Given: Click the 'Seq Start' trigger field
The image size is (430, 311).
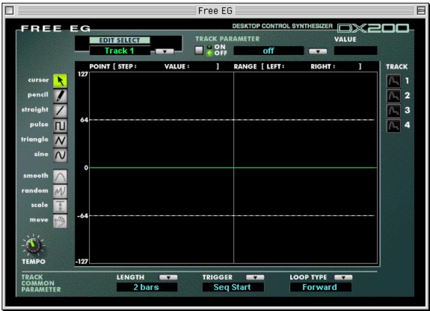Looking at the screenshot, I should coord(233,287).
